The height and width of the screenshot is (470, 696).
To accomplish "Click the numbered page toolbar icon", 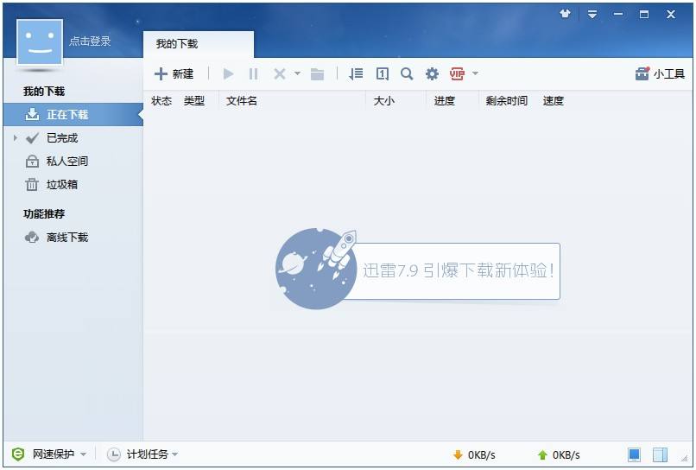I will [383, 73].
